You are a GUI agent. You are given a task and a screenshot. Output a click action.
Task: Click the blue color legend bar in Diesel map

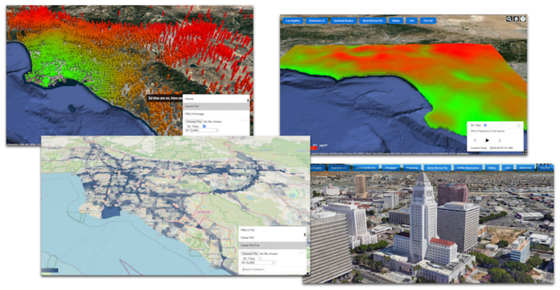(x=50, y=270)
